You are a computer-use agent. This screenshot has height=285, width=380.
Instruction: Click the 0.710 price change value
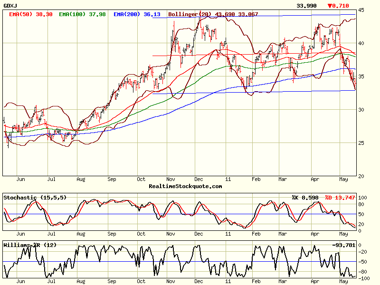coord(342,6)
